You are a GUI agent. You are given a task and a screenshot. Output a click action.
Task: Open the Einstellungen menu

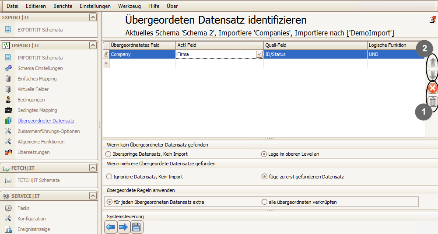pyautogui.click(x=95, y=6)
